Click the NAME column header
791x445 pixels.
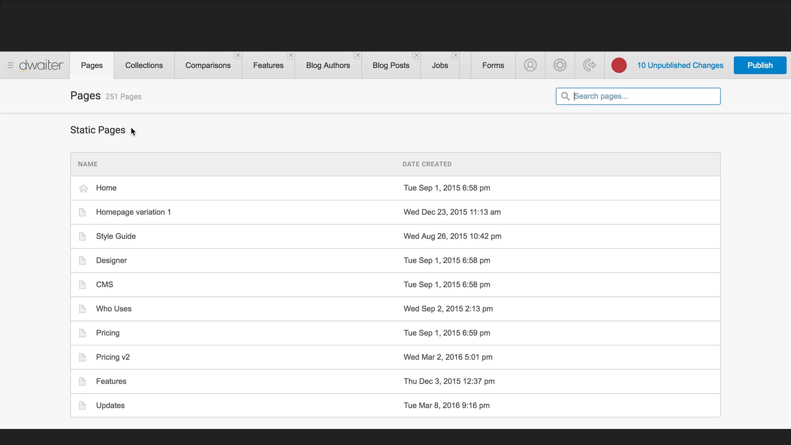88,164
